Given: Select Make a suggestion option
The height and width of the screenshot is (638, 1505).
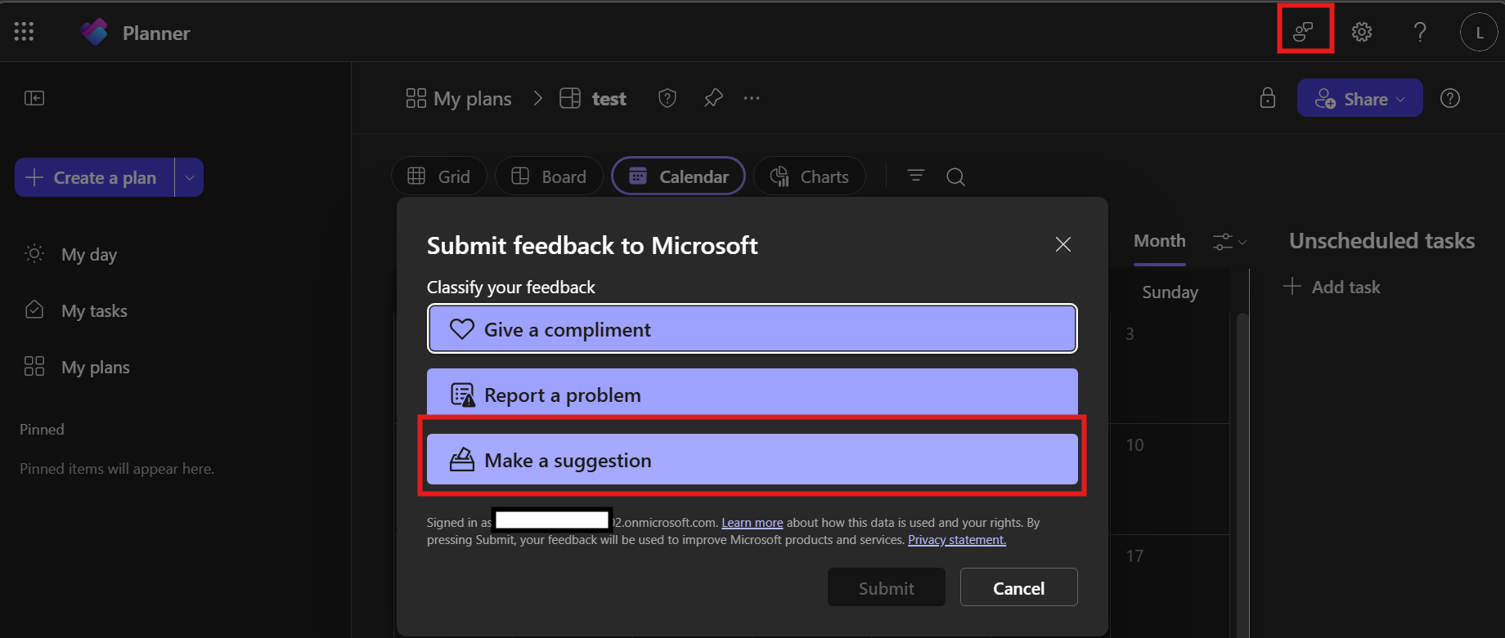Looking at the screenshot, I should [752, 460].
